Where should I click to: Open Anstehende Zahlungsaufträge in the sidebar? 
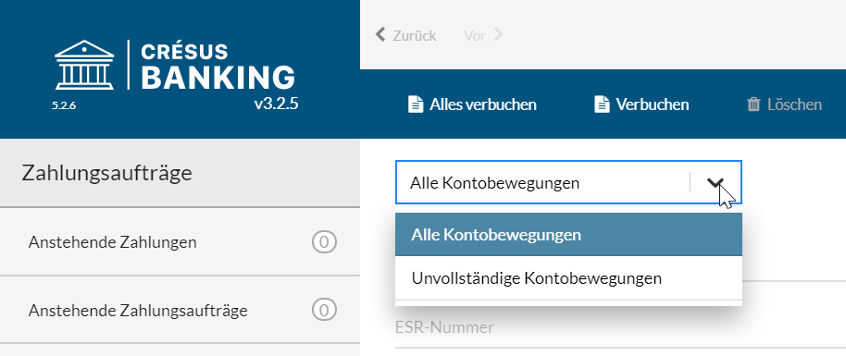pyautogui.click(x=180, y=310)
